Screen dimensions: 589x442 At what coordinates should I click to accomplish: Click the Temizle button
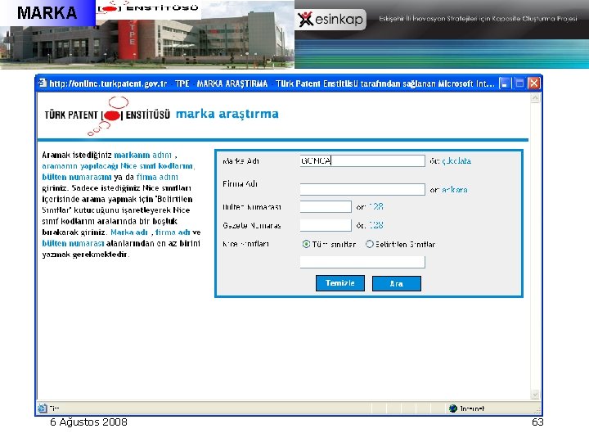[x=340, y=283]
